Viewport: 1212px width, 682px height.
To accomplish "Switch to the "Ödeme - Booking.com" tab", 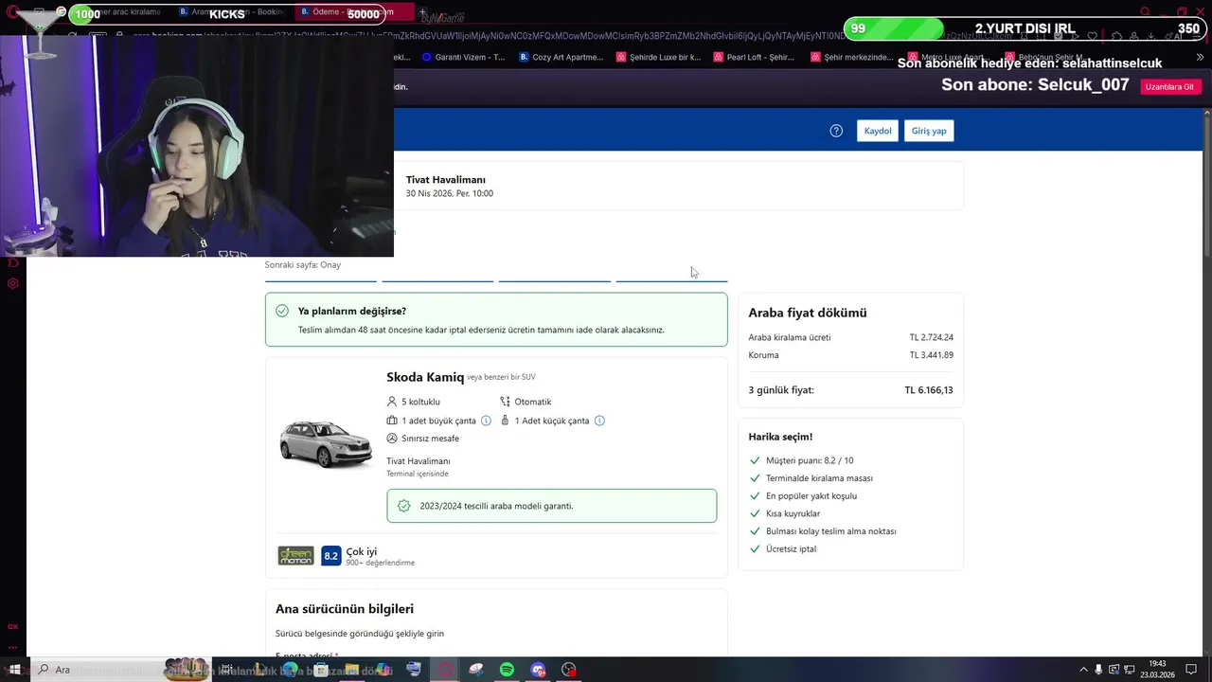I will coord(353,12).
